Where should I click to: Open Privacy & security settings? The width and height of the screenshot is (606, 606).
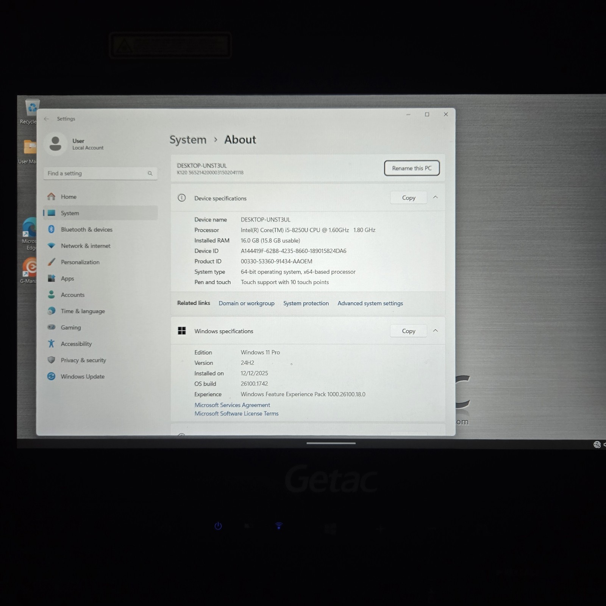[100, 360]
